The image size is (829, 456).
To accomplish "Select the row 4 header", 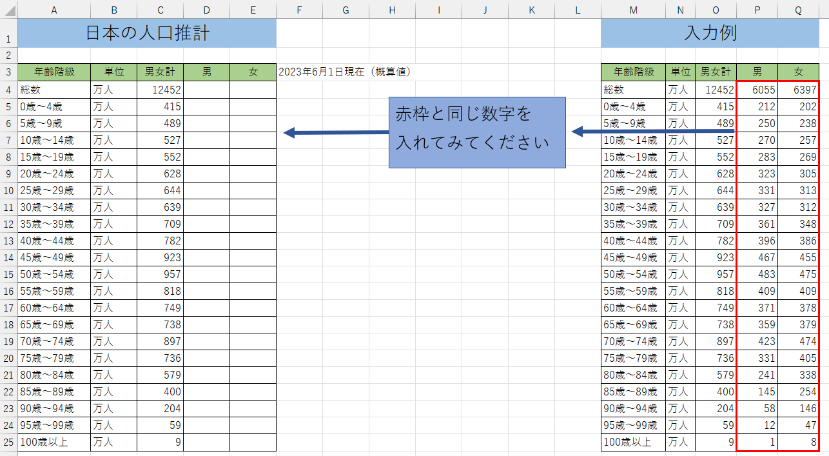I will [8, 90].
